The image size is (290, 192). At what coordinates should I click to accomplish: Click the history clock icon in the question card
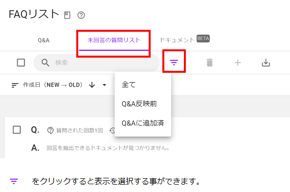click(112, 130)
